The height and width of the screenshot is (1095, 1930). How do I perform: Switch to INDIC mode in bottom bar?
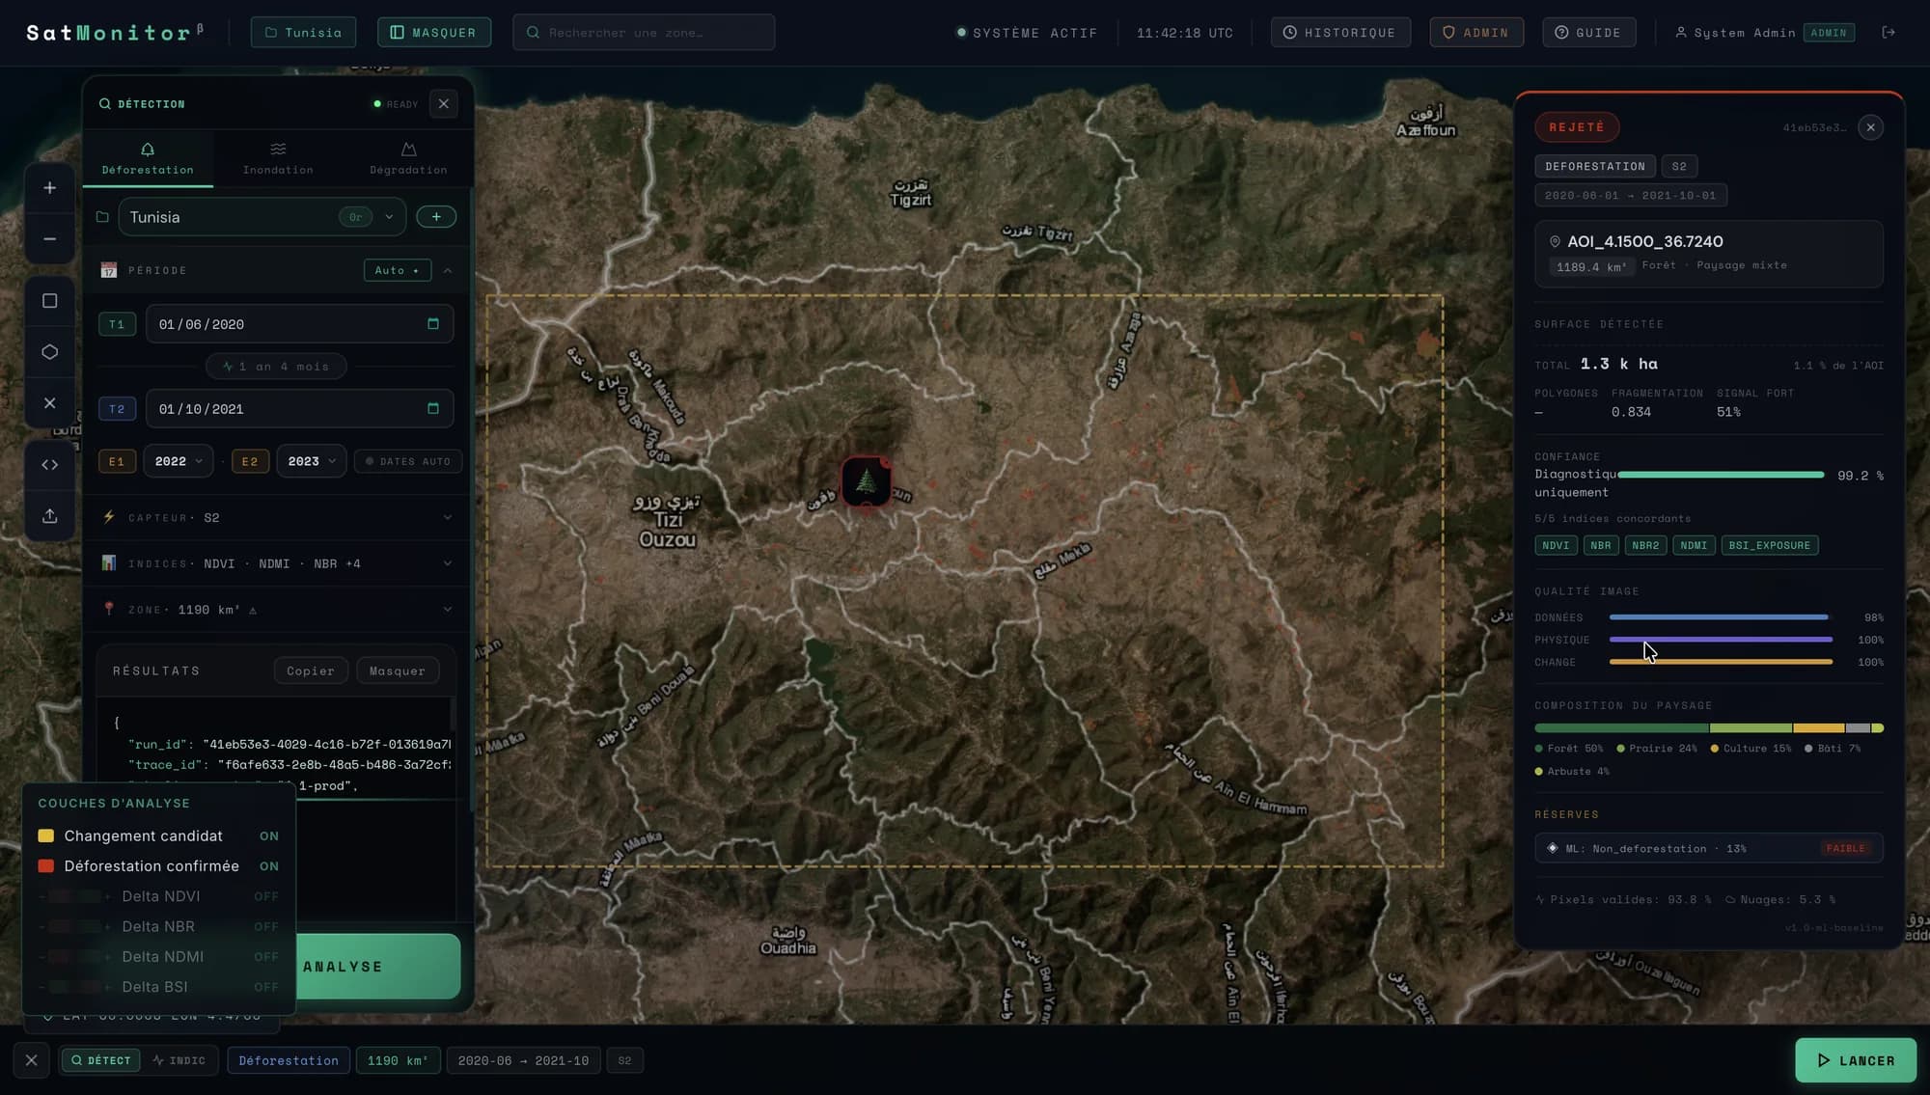tap(179, 1060)
